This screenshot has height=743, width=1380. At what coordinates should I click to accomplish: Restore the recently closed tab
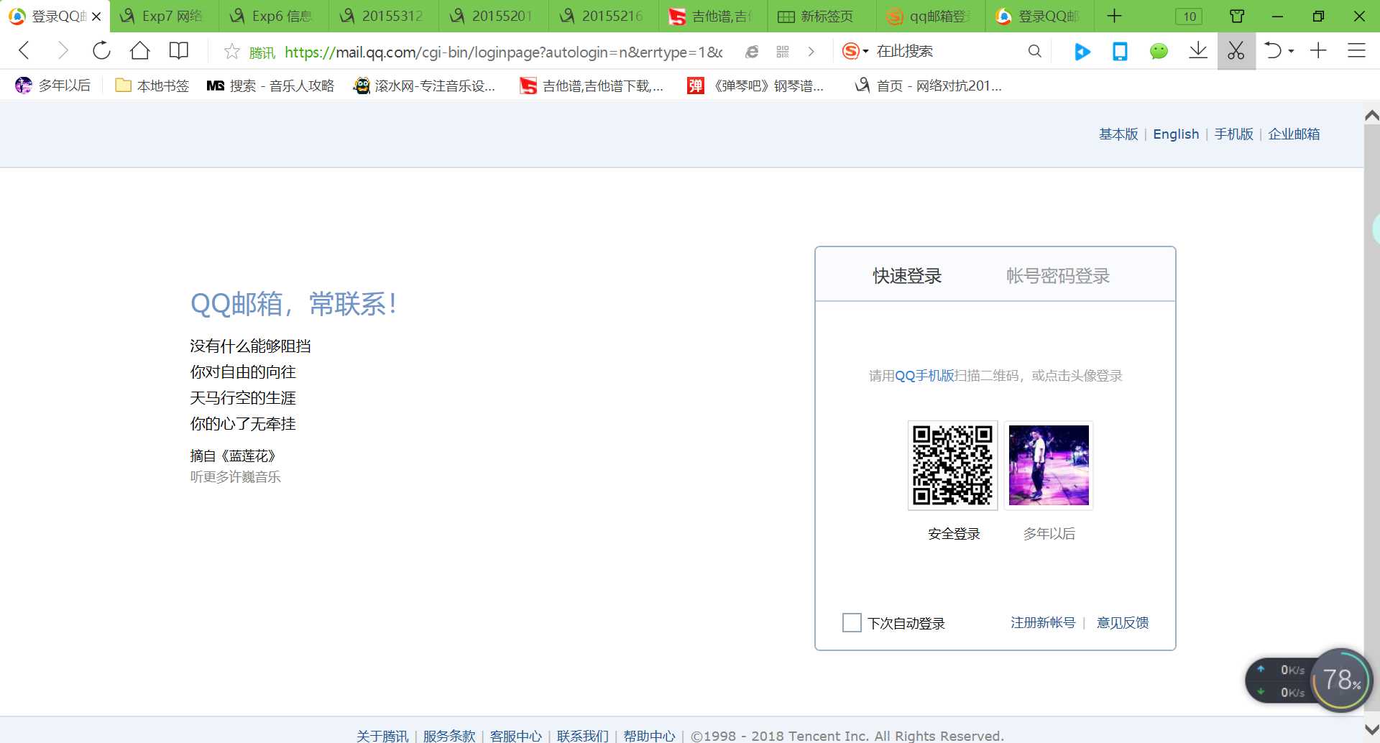click(x=1273, y=50)
